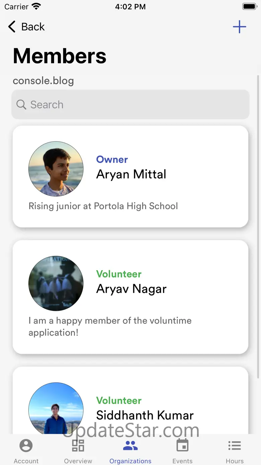Viewport: 261px width, 465px height.
Task: View Aryav Nagar's profile photo
Action: [56, 283]
